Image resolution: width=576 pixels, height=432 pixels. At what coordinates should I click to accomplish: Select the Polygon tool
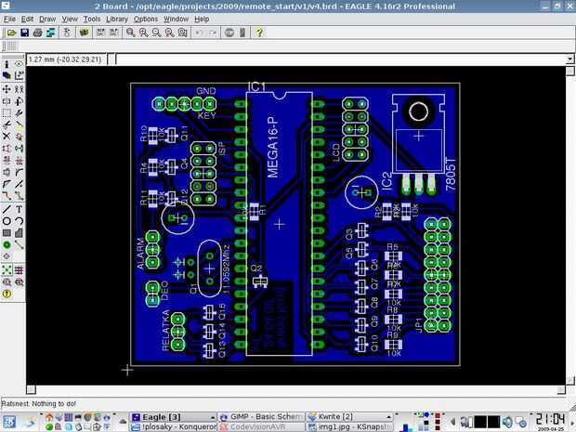click(x=19, y=233)
